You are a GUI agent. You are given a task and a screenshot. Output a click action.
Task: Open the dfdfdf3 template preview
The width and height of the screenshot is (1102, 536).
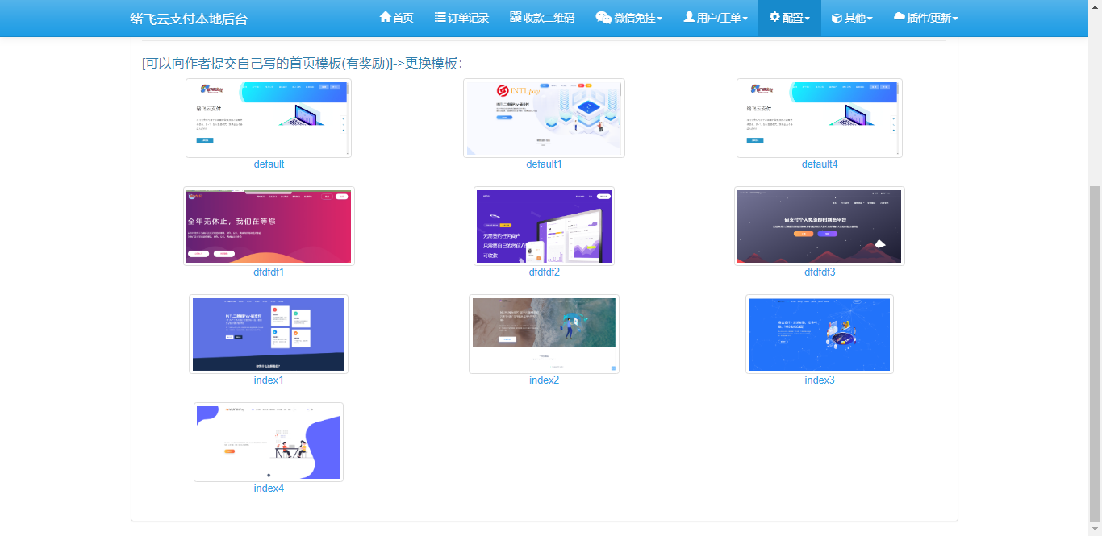pos(819,226)
